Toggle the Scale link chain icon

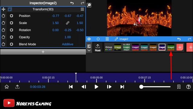point(68,23)
